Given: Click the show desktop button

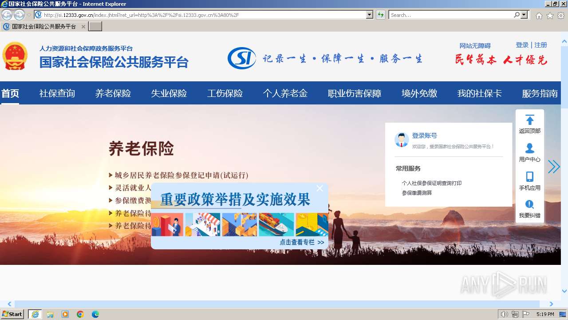Looking at the screenshot, I should point(563,314).
